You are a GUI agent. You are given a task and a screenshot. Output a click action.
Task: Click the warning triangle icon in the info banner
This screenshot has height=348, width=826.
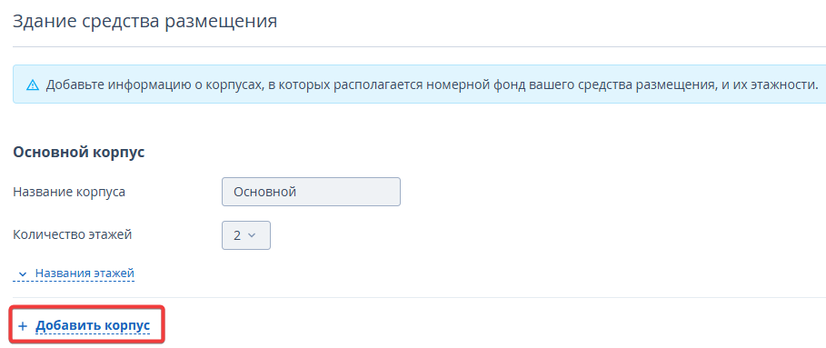(33, 85)
